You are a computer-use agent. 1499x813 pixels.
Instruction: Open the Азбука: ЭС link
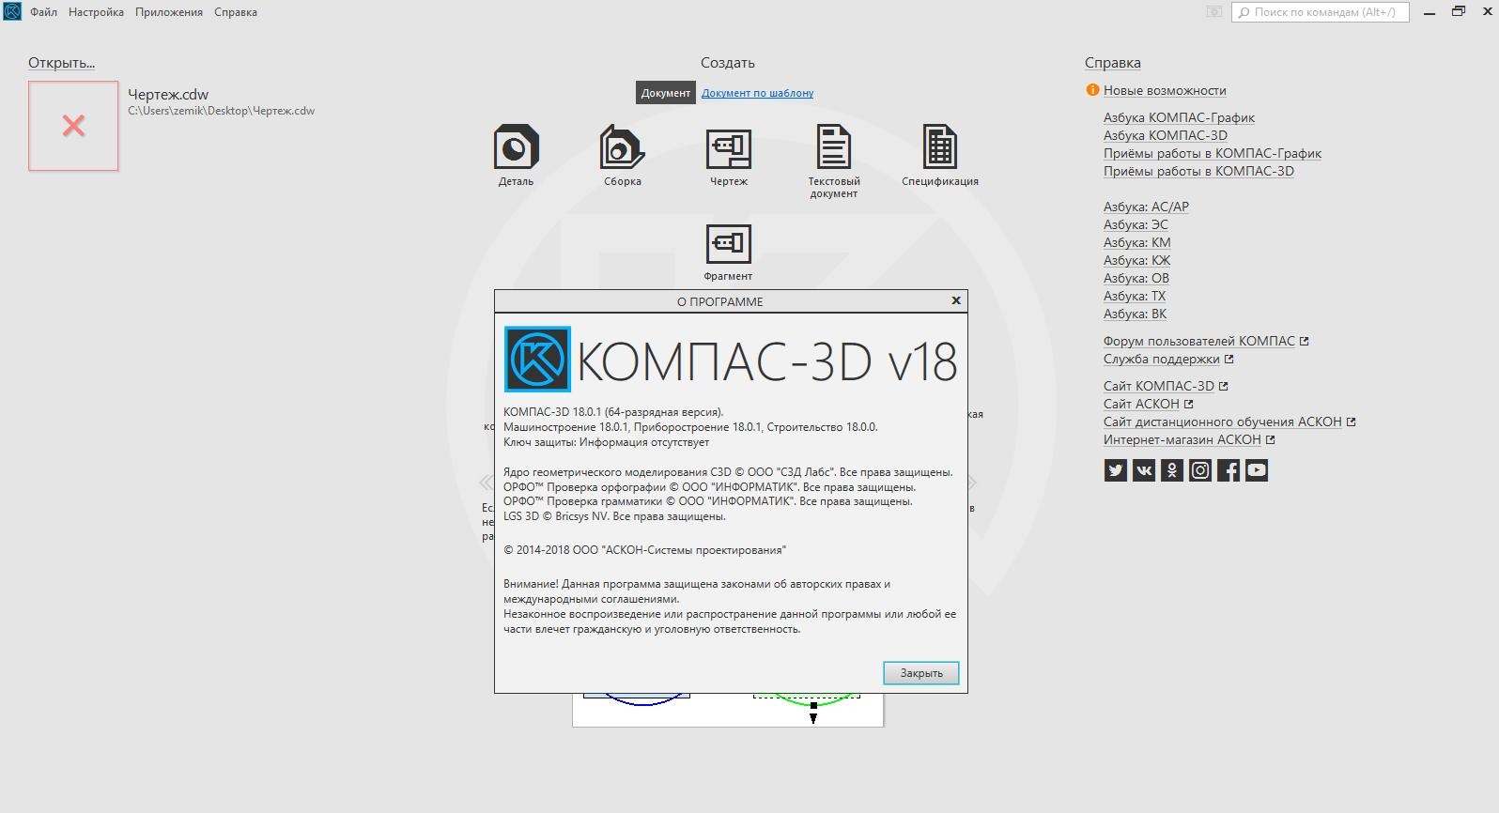[x=1136, y=224]
